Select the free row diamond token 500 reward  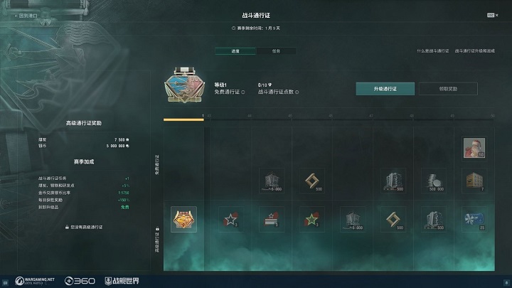(x=312, y=181)
